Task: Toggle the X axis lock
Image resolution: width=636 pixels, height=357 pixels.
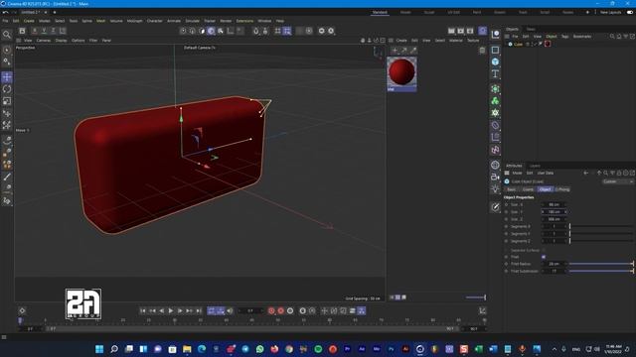Action: point(35,31)
